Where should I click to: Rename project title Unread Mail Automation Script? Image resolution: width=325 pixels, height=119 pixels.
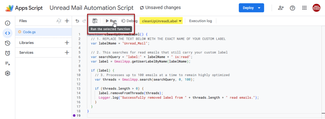click(x=91, y=8)
